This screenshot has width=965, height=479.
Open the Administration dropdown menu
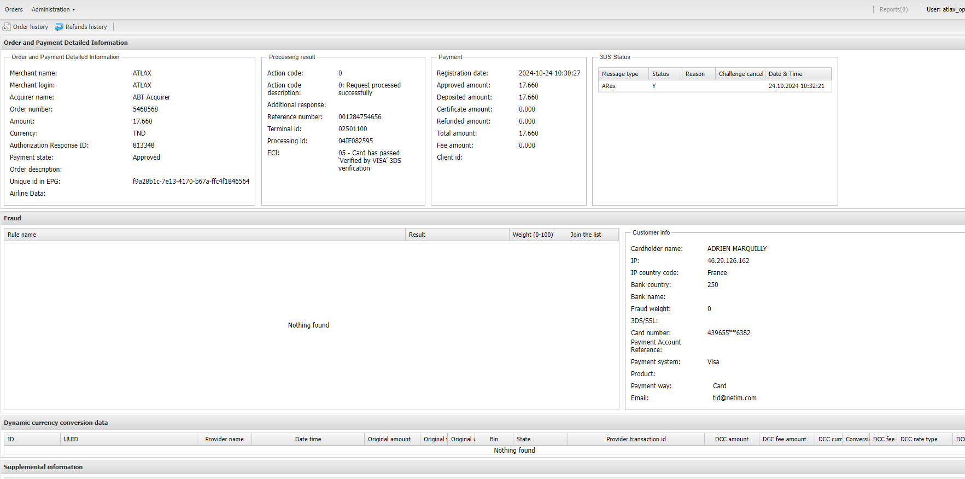tap(53, 9)
